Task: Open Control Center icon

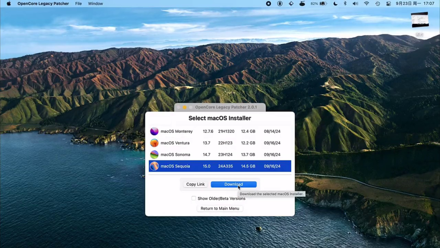Action: 388,4
